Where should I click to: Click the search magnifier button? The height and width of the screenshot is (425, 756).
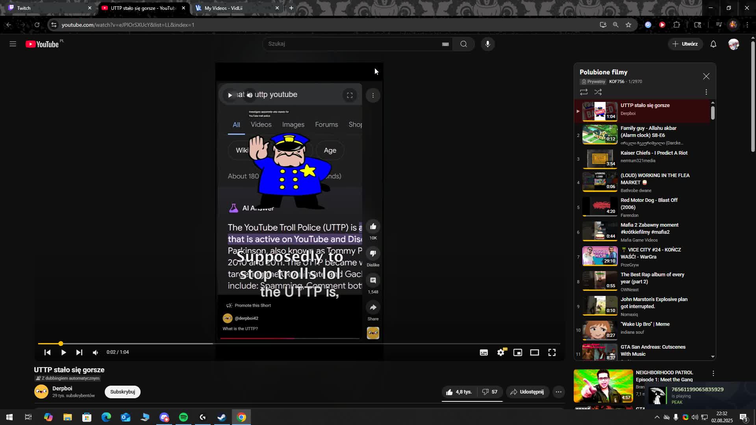click(463, 44)
